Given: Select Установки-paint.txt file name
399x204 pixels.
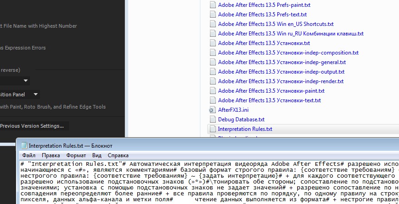Looking at the screenshot, I should click(271, 91).
